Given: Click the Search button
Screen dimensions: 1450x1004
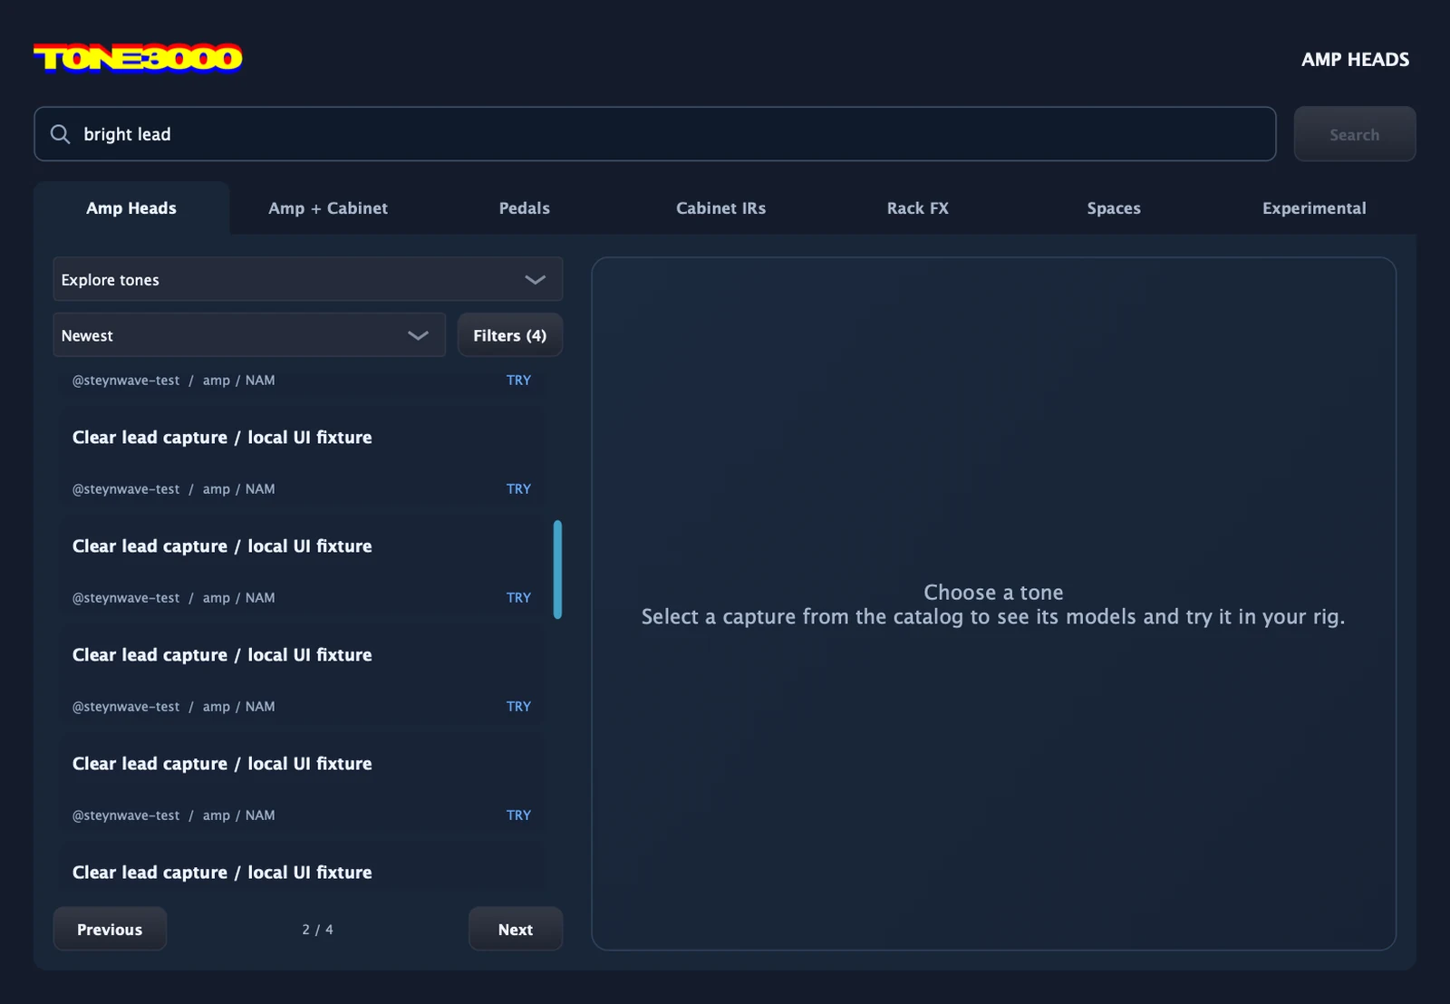Looking at the screenshot, I should 1354,134.
